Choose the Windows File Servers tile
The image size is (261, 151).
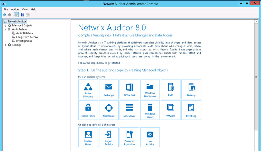[x=150, y=90]
